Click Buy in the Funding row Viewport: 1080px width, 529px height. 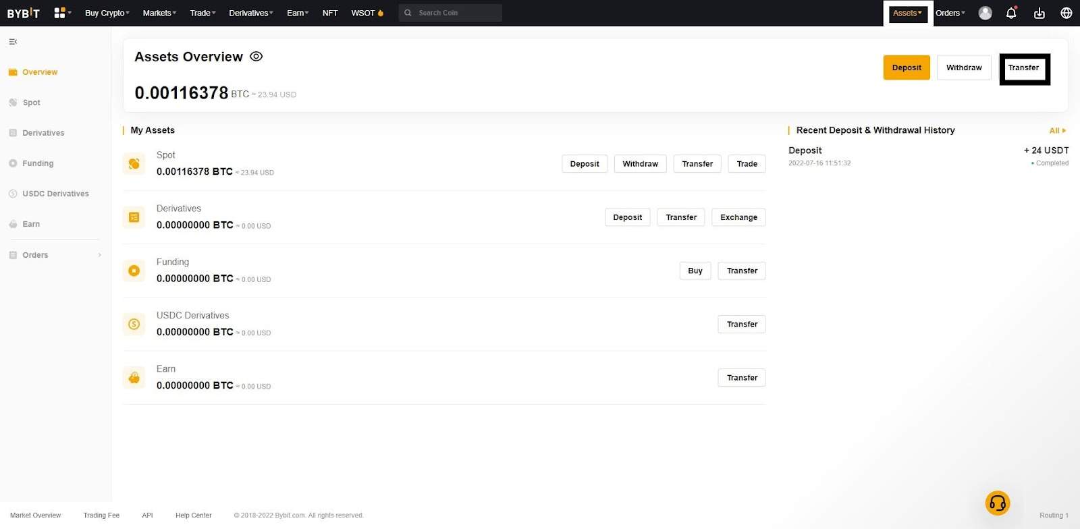[x=695, y=271]
